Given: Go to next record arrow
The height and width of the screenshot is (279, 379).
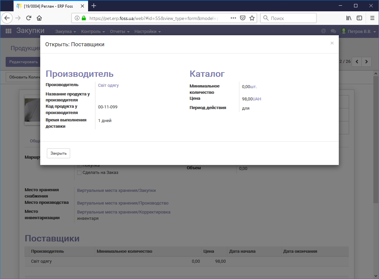Looking at the screenshot, I should (x=366, y=62).
